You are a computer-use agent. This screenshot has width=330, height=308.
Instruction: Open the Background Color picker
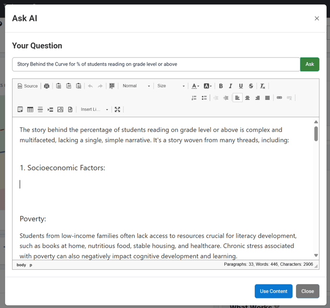(208, 86)
